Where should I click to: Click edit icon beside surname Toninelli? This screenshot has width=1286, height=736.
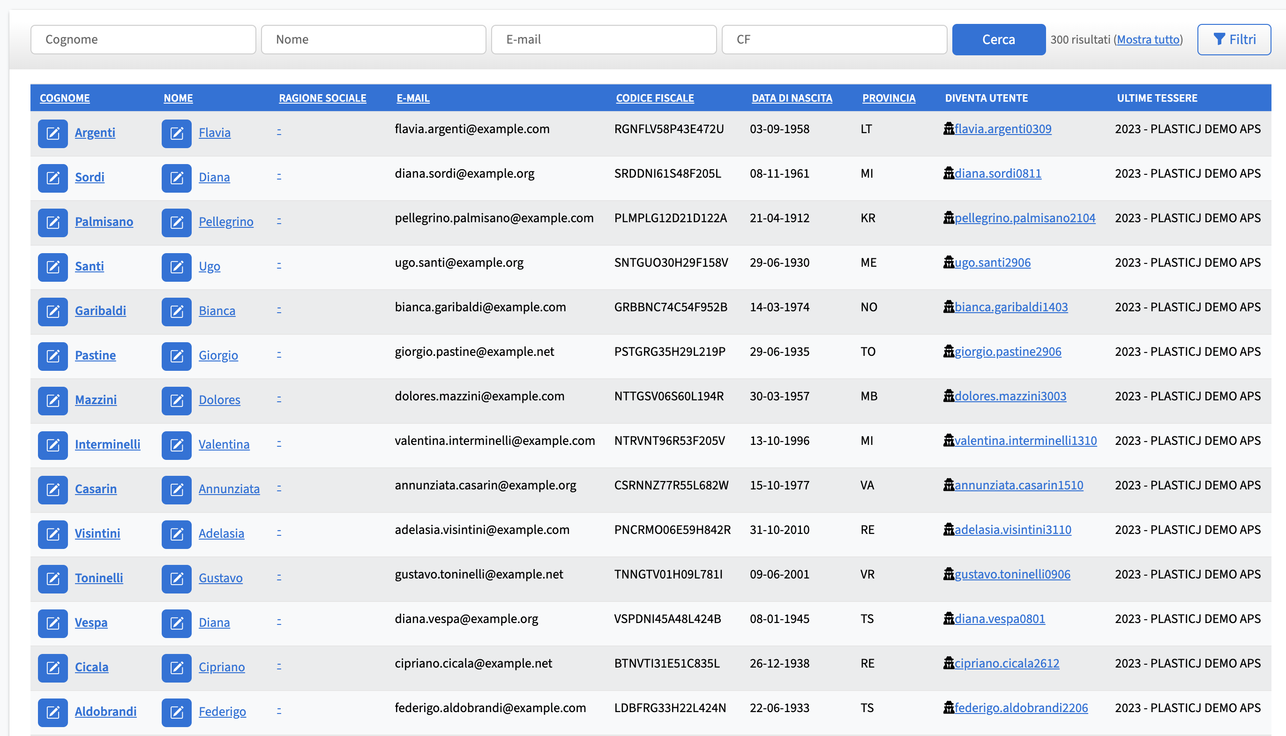(53, 578)
